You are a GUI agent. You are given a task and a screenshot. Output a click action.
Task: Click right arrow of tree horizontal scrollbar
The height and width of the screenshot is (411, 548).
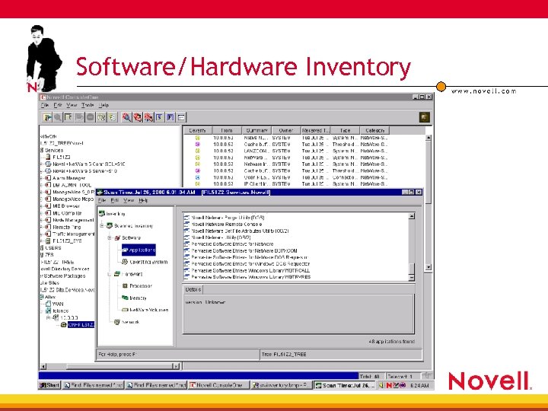[176, 366]
